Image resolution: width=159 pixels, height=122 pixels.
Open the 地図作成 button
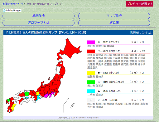tap(38, 16)
